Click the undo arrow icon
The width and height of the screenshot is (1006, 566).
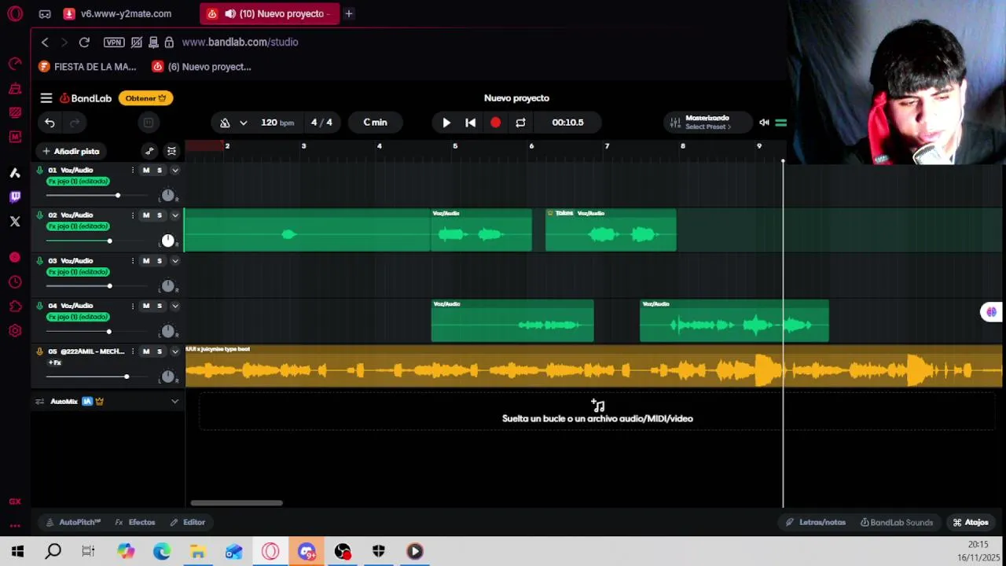pos(50,123)
